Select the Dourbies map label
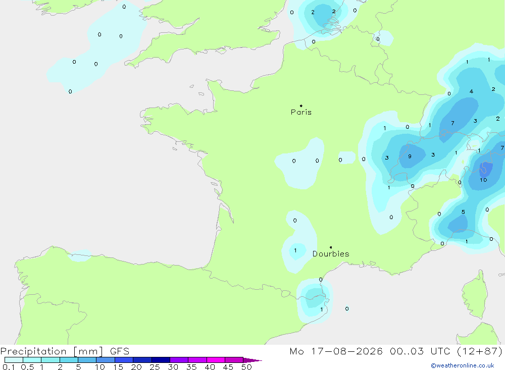 click(x=331, y=254)
